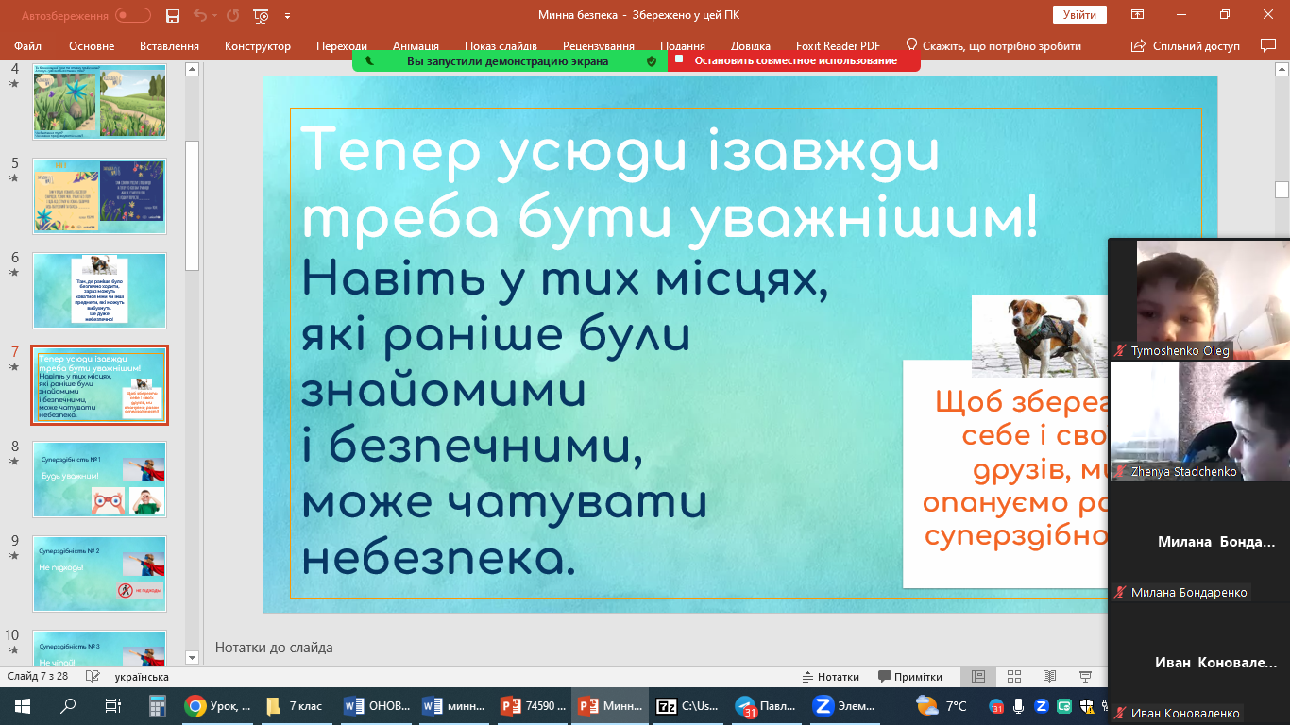The width and height of the screenshot is (1290, 725).
Task: Click the Иван Коноваленко participant tile
Action: [x=1199, y=663]
